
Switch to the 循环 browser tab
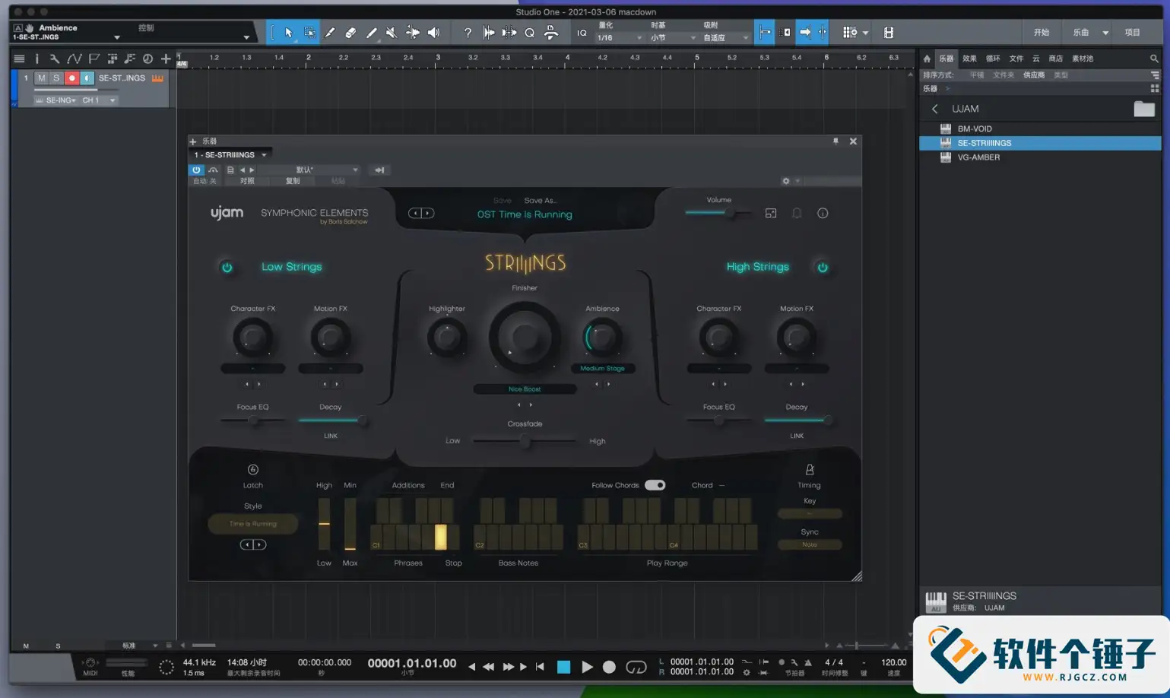[993, 59]
